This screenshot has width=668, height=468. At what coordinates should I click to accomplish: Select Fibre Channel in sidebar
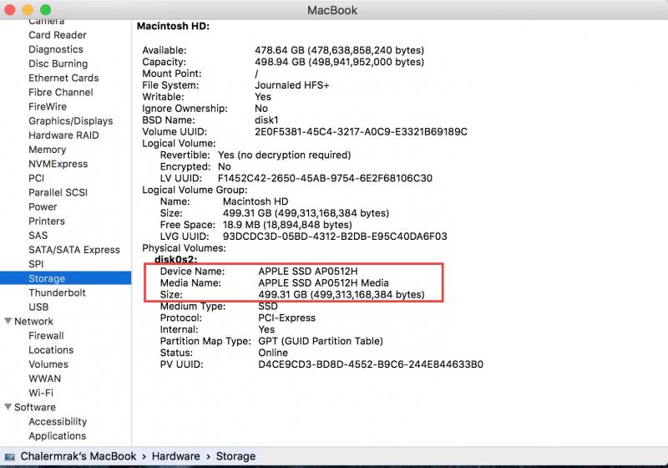(60, 92)
